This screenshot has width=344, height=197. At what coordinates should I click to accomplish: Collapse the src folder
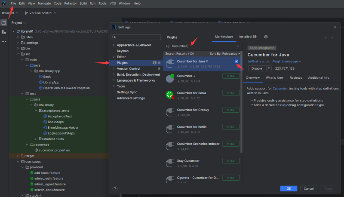(x=18, y=54)
